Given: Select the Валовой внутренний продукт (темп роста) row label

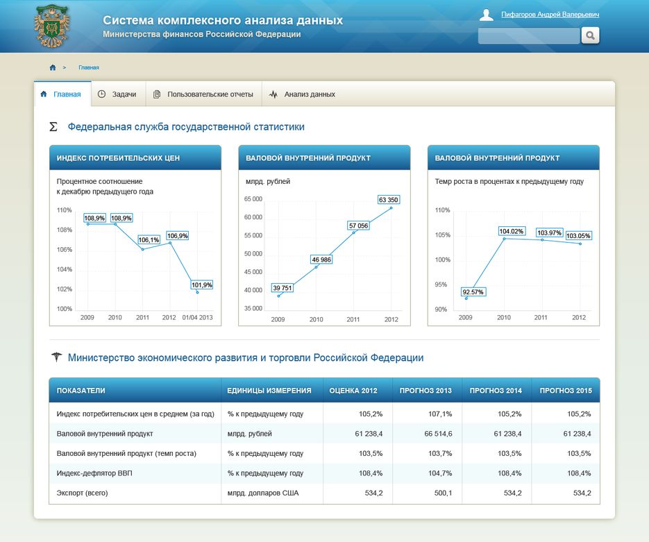Looking at the screenshot, I should pos(126,453).
